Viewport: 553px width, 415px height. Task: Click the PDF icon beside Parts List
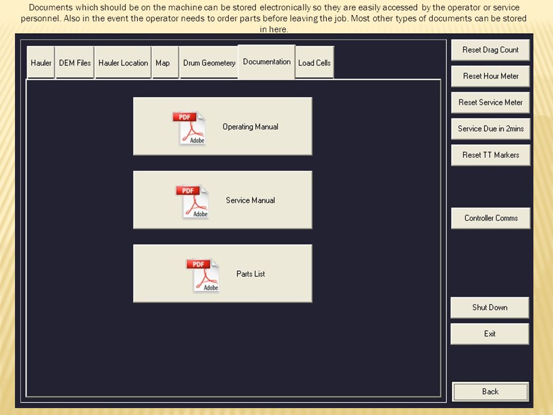pos(203,276)
